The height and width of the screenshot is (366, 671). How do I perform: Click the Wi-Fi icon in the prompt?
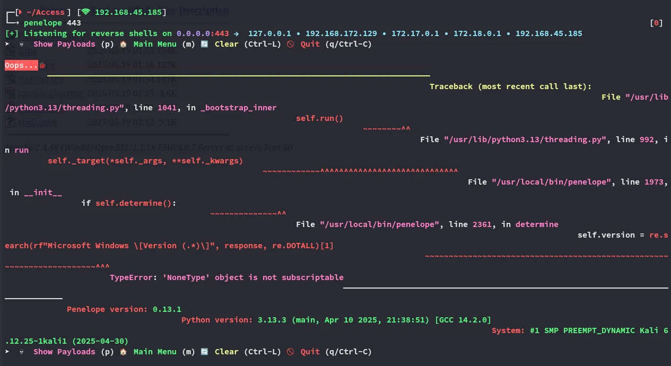tap(85, 12)
